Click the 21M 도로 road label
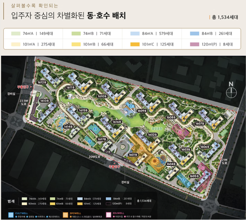The image size is (246, 220). pos(225,161)
